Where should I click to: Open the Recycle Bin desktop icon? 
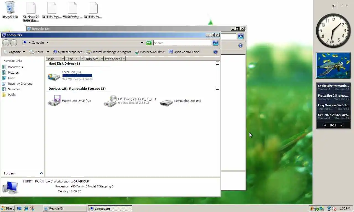10,10
